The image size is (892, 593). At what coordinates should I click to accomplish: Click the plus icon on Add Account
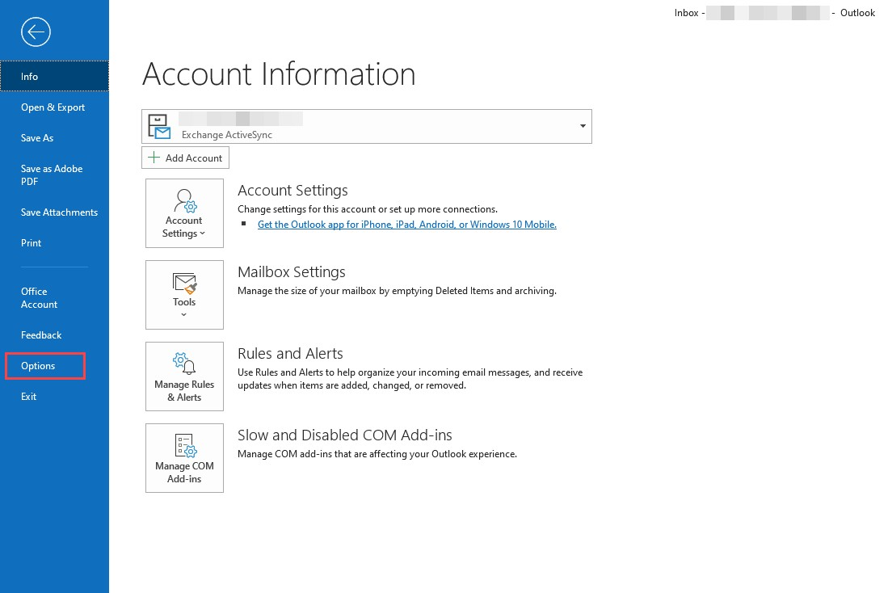pos(154,158)
